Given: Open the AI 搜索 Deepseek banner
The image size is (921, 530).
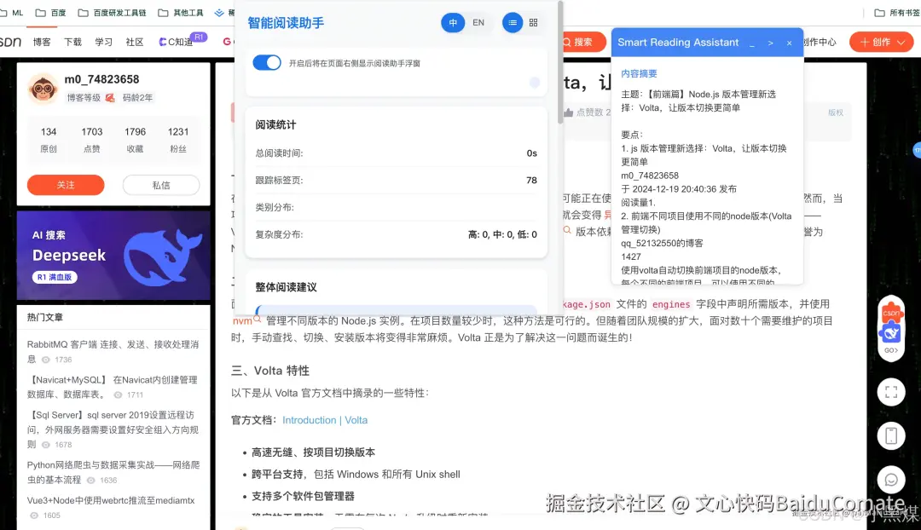Looking at the screenshot, I should (113, 256).
